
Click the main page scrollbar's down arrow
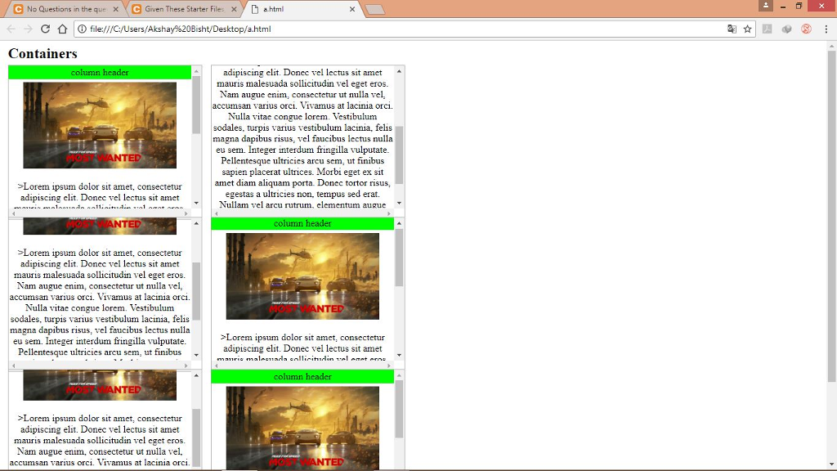(x=831, y=464)
